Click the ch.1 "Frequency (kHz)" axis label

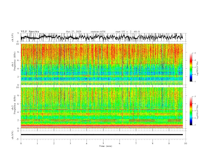15,61
